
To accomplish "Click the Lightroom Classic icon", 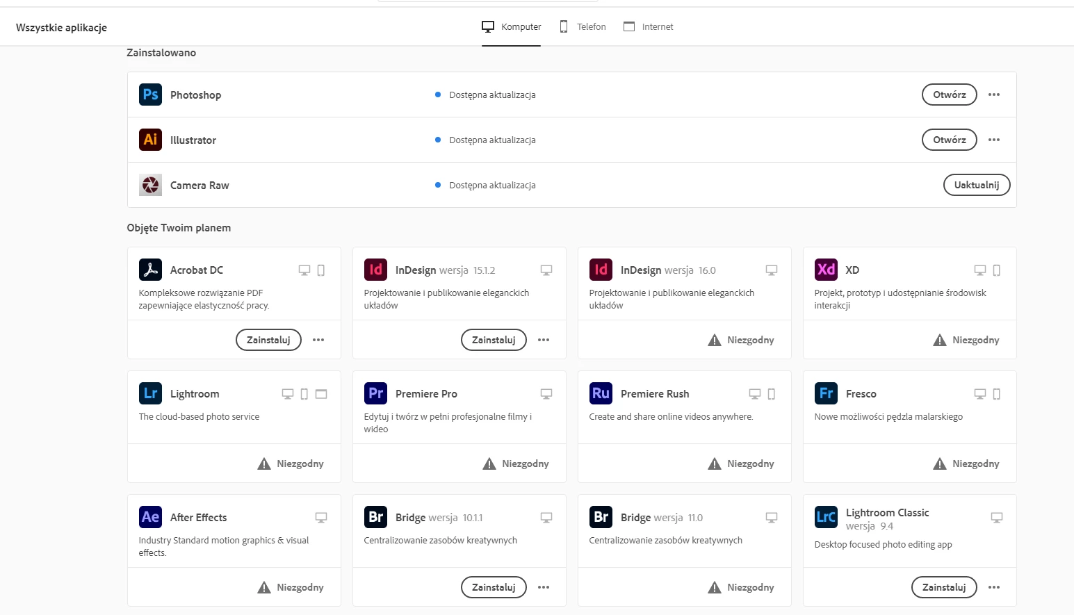I will pyautogui.click(x=826, y=517).
